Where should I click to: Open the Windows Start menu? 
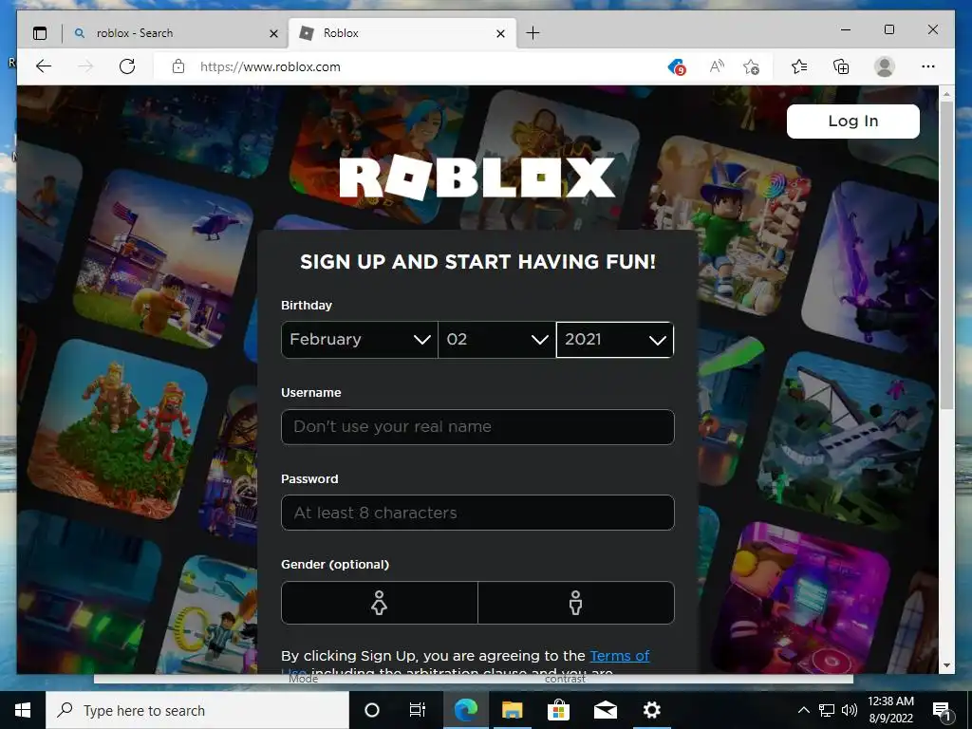(x=23, y=710)
